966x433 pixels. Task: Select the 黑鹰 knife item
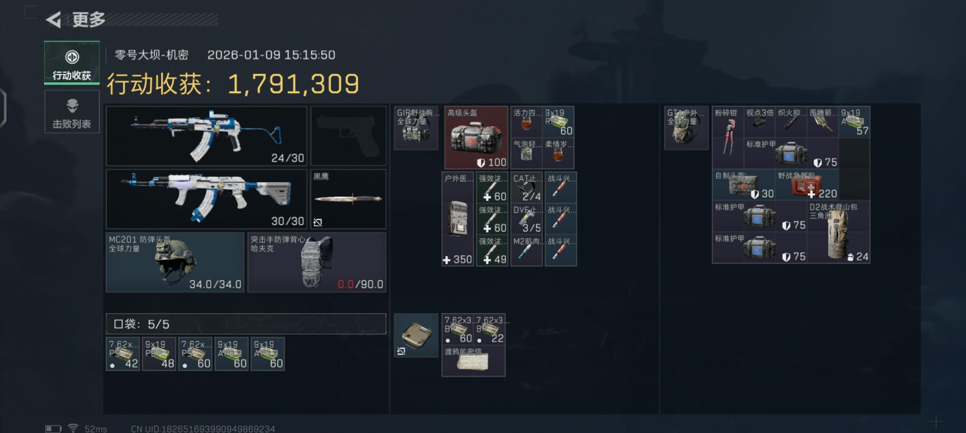point(348,199)
